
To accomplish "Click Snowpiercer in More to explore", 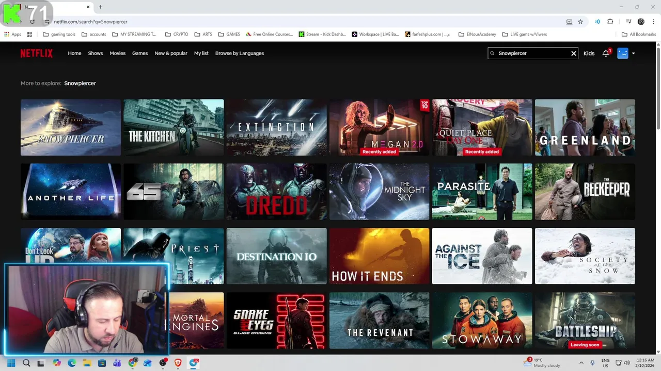I will [80, 83].
